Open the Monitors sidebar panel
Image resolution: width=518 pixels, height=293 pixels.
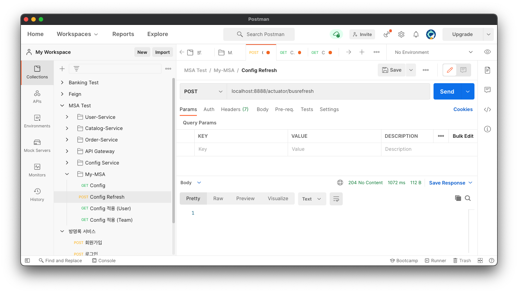[x=37, y=170]
